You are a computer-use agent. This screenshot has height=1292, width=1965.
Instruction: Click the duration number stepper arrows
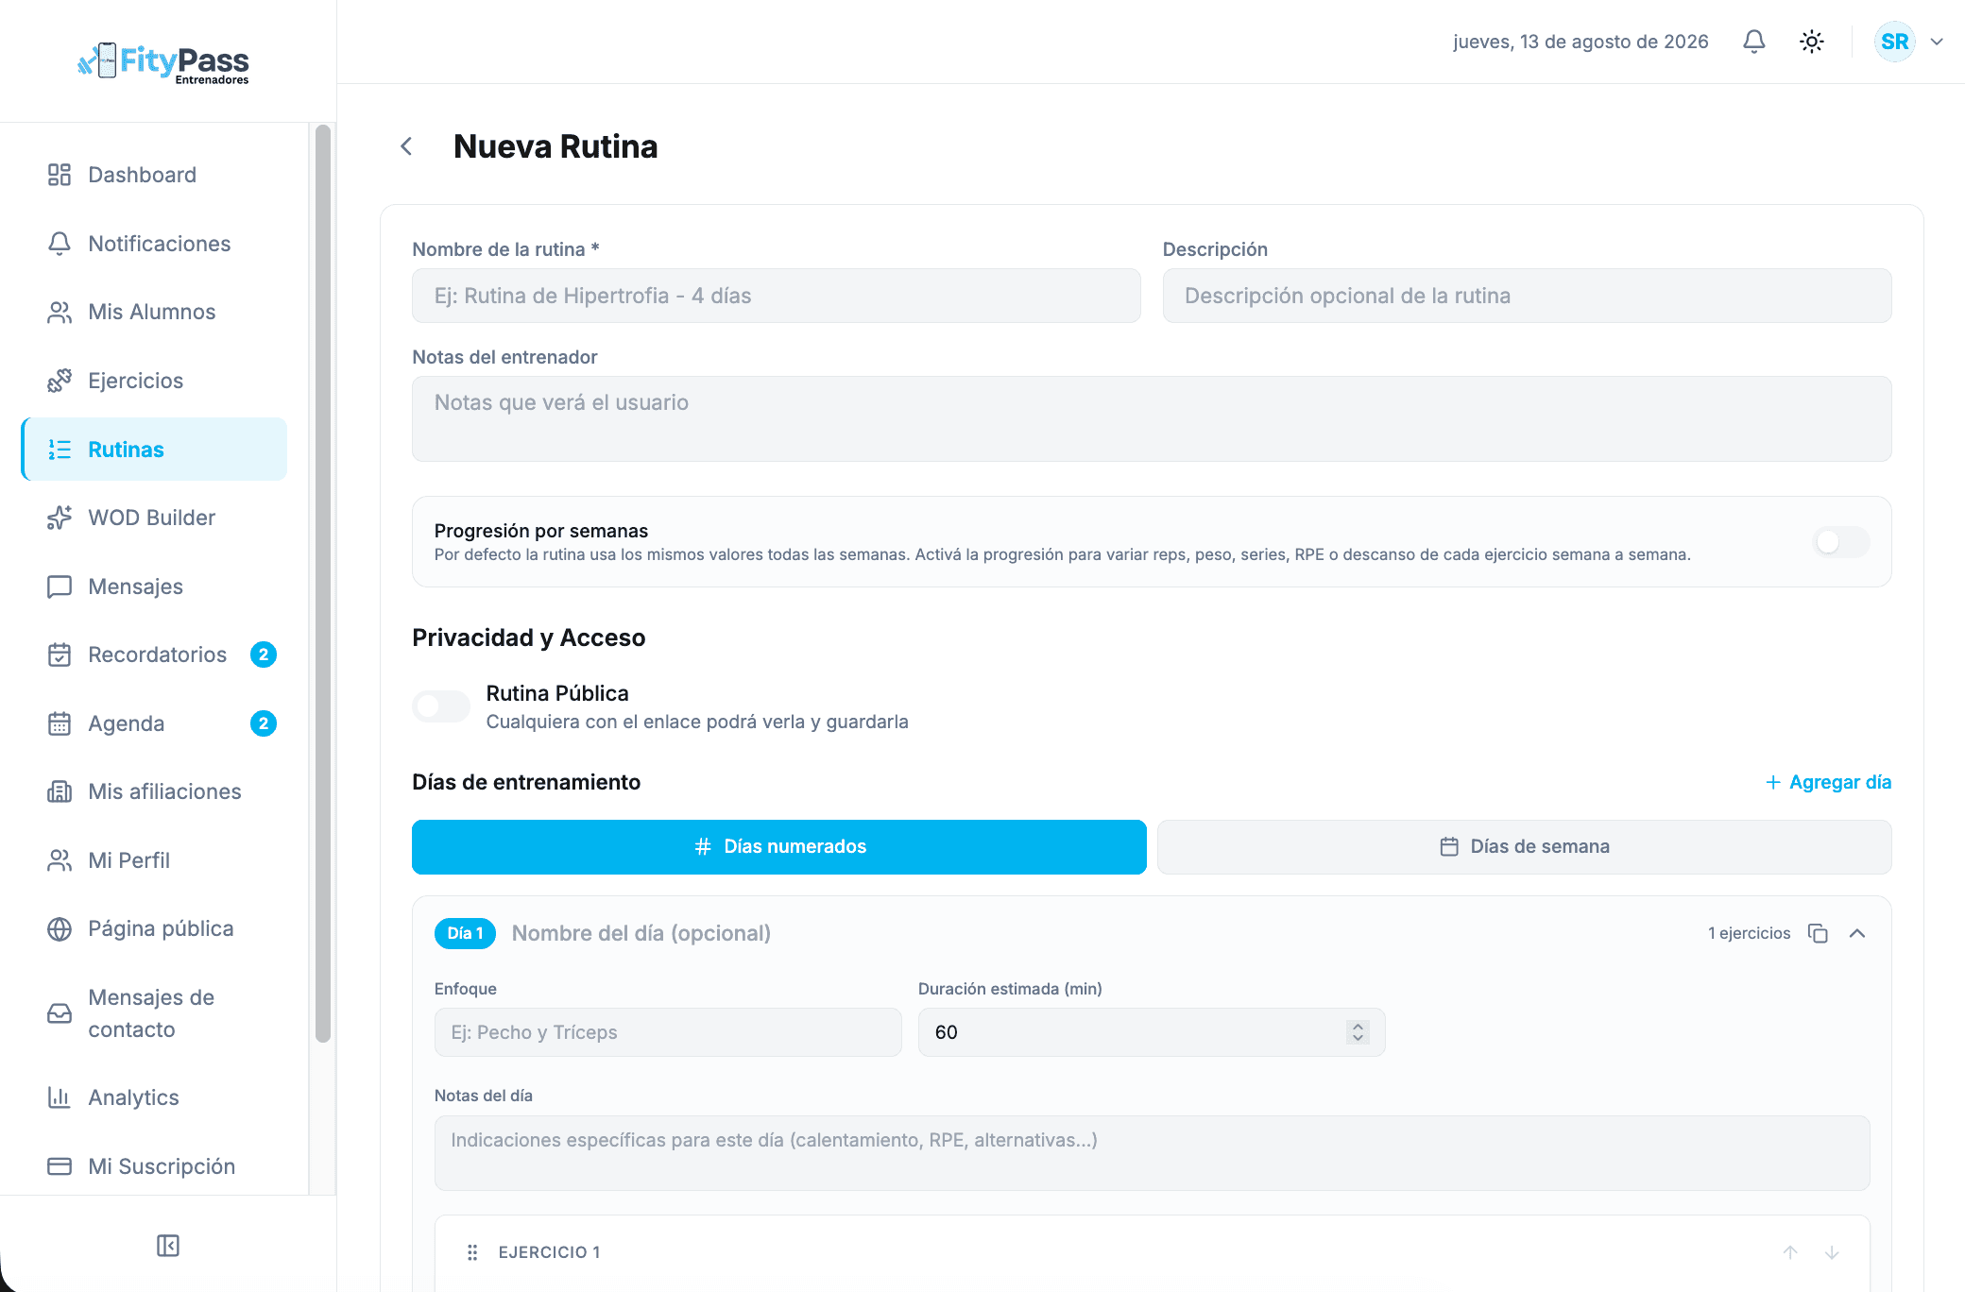pyautogui.click(x=1358, y=1032)
